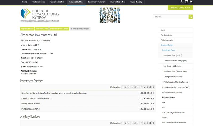Screen dimensions: 213x126
Task: Open List of Approved Domains sidebar item
Action: pos(175,66)
